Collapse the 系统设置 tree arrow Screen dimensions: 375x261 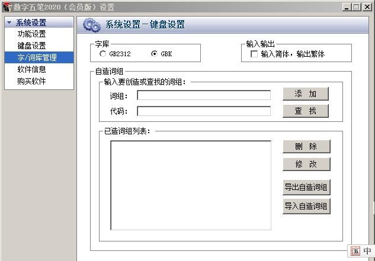click(x=9, y=22)
